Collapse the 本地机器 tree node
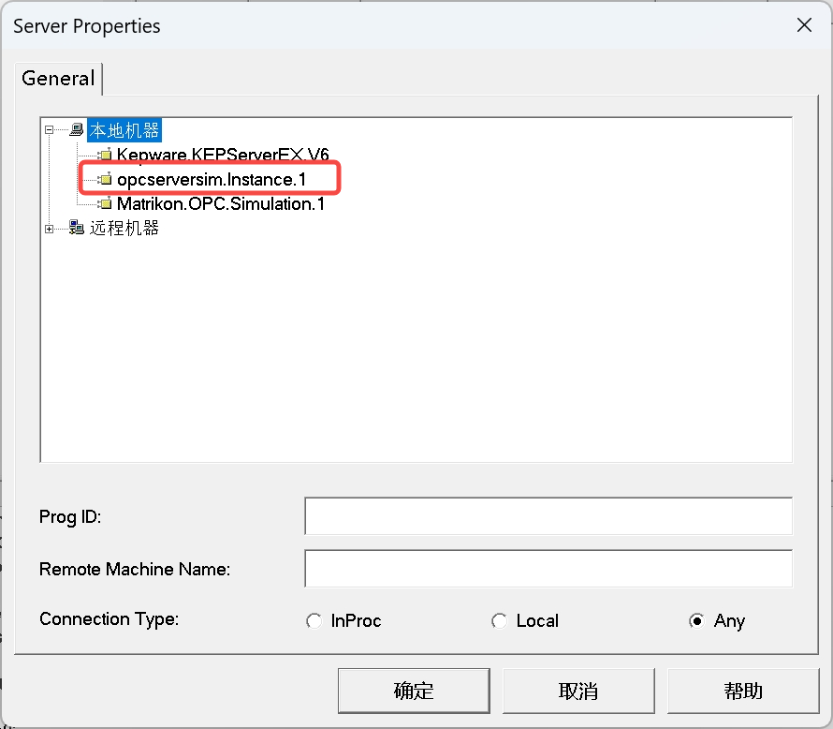833x729 pixels. (50, 130)
